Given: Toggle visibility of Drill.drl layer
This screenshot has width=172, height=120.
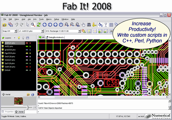Looking at the screenshot, I should 3,70.
